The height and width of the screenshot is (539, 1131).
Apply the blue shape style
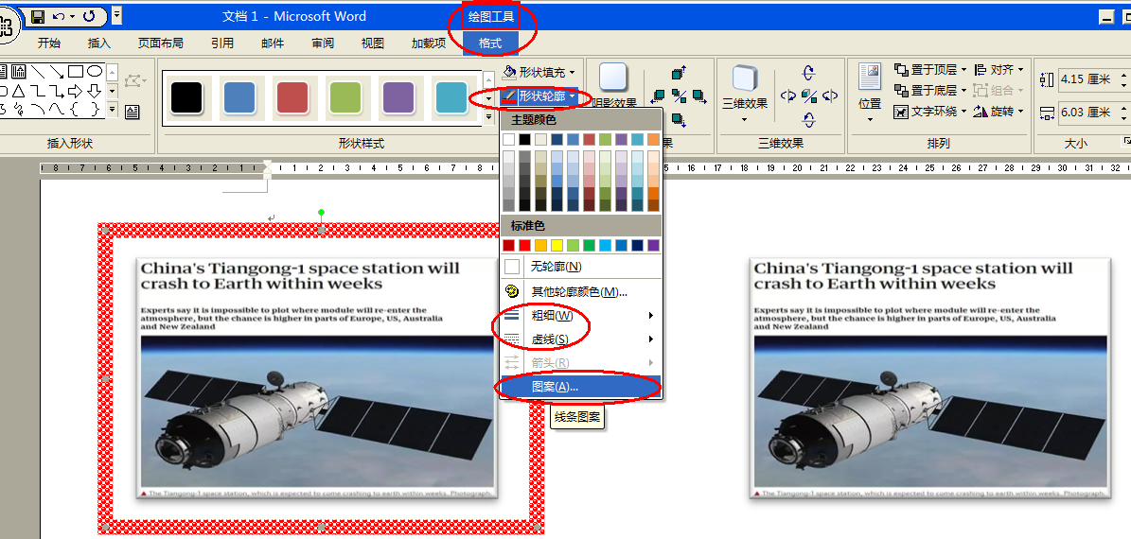[x=239, y=98]
